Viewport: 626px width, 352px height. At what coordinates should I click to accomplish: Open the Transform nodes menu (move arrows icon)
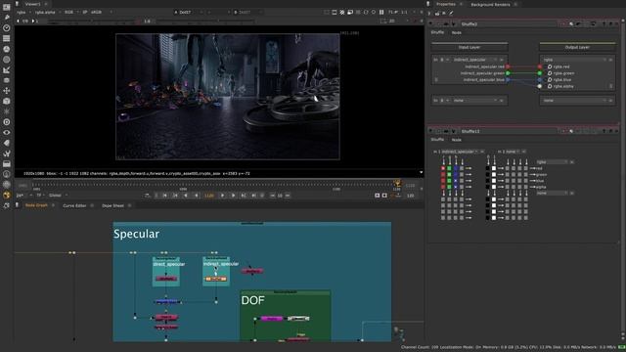click(x=7, y=91)
